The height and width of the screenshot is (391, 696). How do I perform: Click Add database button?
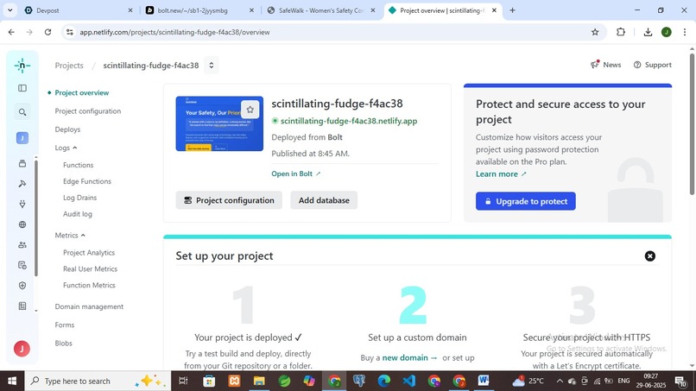pos(324,200)
